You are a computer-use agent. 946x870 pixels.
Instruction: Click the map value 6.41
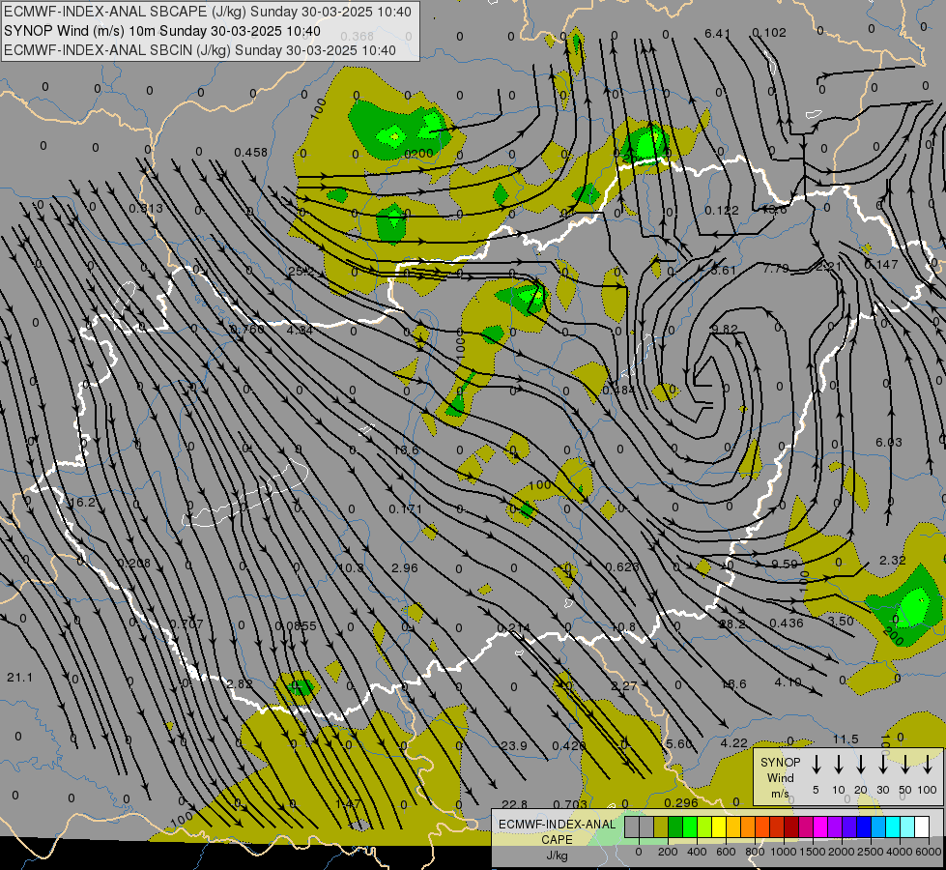[717, 33]
